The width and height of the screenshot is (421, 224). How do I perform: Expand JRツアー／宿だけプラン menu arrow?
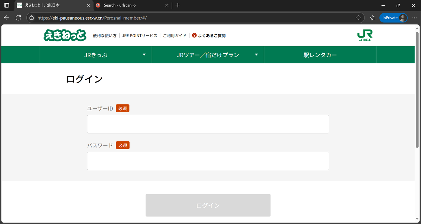[256, 55]
